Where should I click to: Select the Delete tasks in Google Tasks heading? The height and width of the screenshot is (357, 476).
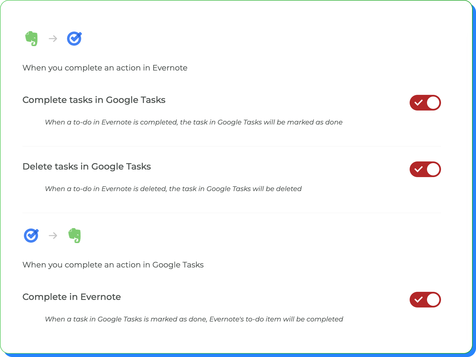pyautogui.click(x=87, y=166)
